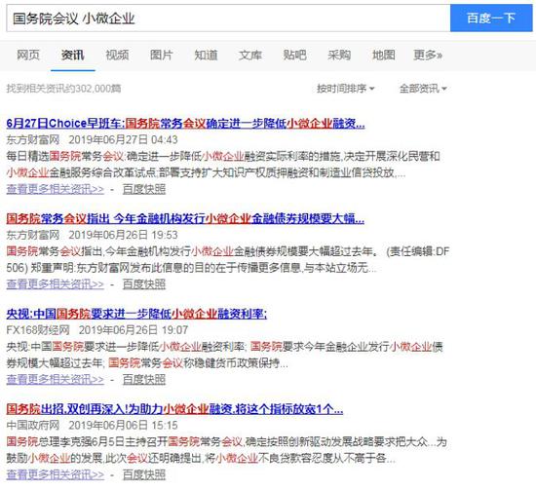Click 查看更多相关资讯 under 央视 result
This screenshot has height=490, width=536.
55,379
